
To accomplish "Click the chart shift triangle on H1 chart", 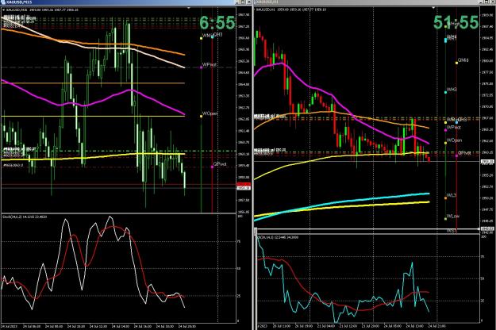I will click(433, 7).
